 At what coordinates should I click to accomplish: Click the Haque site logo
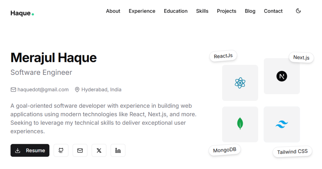tap(21, 13)
